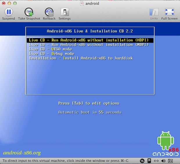
Task: Click the hard disk status icon
Action: coord(149,161)
